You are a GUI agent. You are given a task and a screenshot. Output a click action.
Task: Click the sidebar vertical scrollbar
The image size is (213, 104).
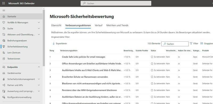[x=44, y=38]
